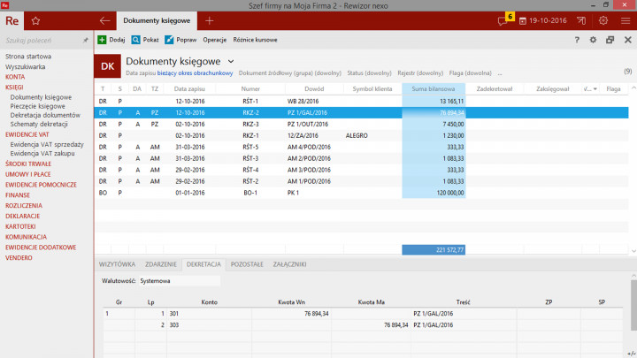Go back using the left arrow icon
637x358 pixels.
point(105,19)
